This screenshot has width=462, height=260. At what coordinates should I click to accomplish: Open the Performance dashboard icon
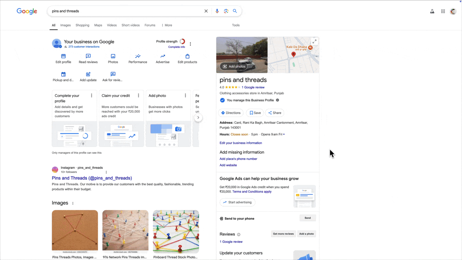tap(138, 56)
